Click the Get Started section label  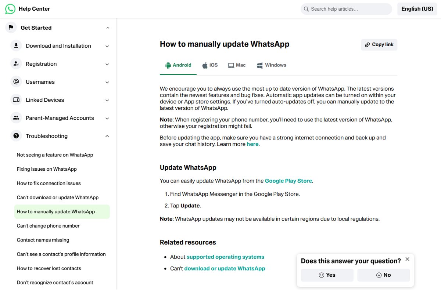point(36,28)
